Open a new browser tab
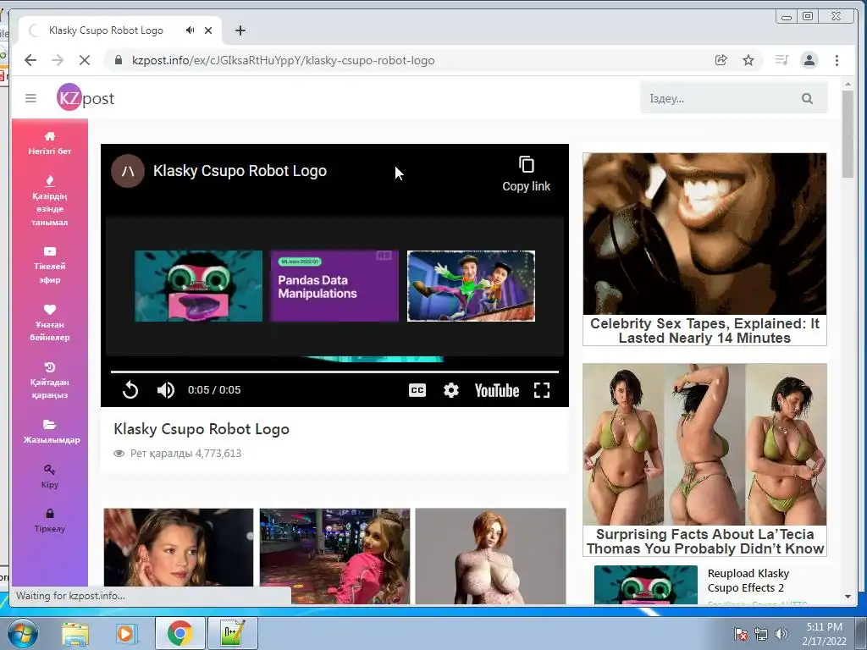This screenshot has height=650, width=867. pyautogui.click(x=240, y=30)
